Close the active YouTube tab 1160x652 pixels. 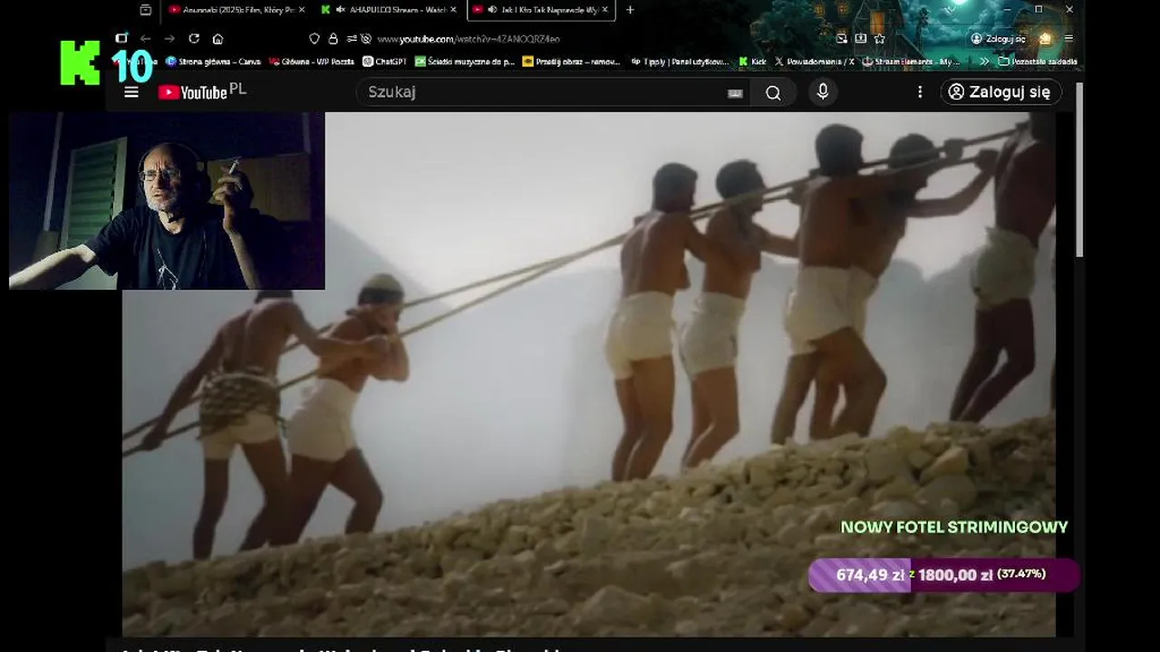pos(606,10)
